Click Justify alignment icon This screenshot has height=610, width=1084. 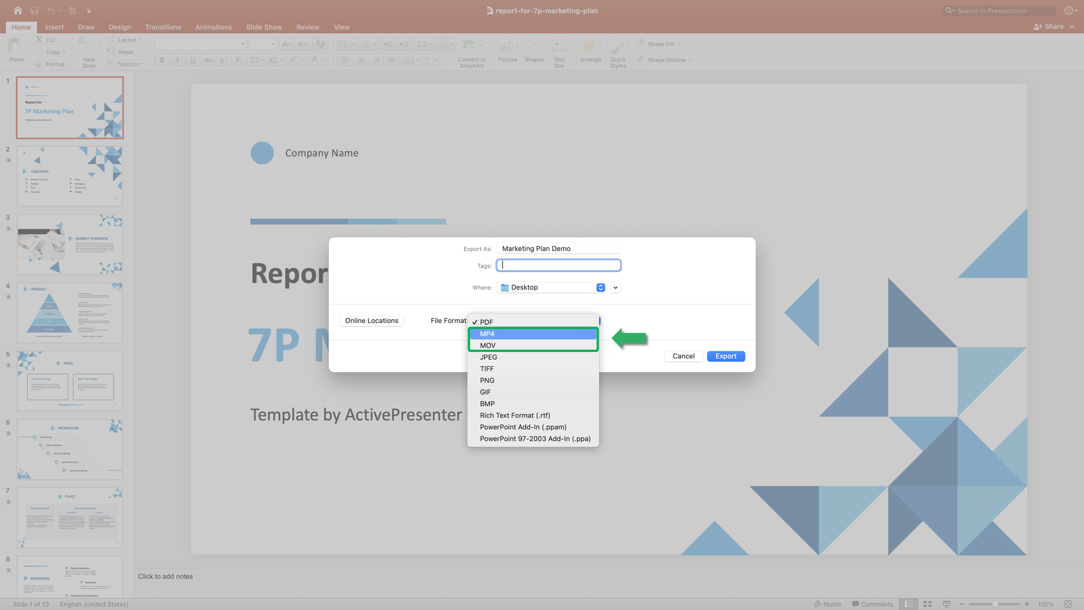[x=391, y=60]
